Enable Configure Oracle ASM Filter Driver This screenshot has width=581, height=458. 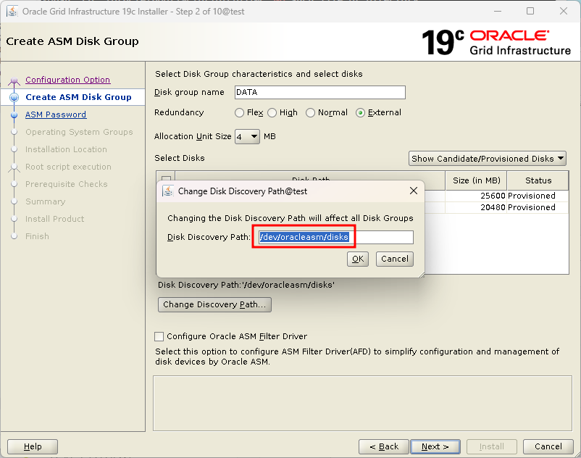tap(159, 336)
